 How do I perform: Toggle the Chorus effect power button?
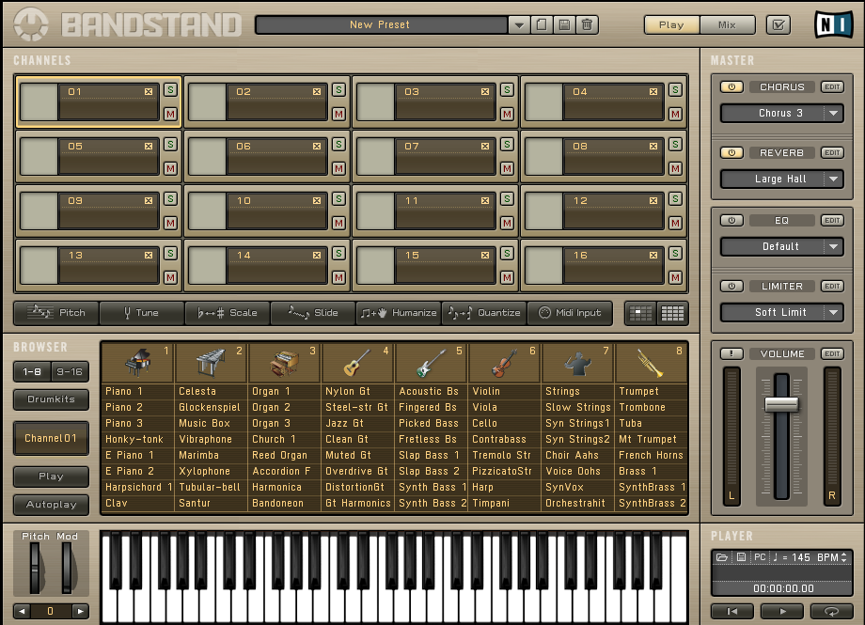731,87
